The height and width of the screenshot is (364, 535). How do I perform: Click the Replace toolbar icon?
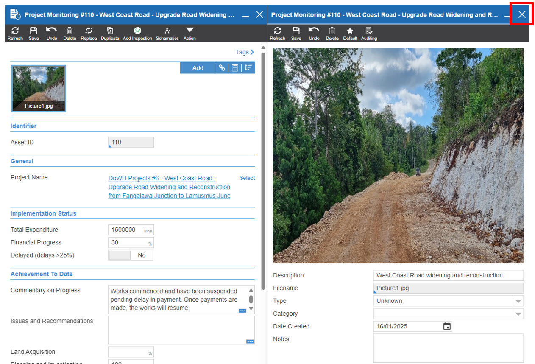tap(89, 34)
